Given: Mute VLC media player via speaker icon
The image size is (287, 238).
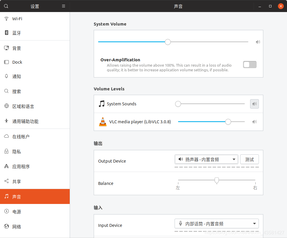Looking at the screenshot, I should [254, 122].
